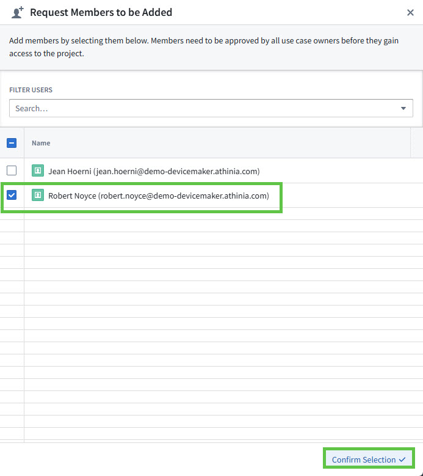Screen dimensions: 423x476
Task: Close the Request Members dialog
Action: tap(410, 12)
